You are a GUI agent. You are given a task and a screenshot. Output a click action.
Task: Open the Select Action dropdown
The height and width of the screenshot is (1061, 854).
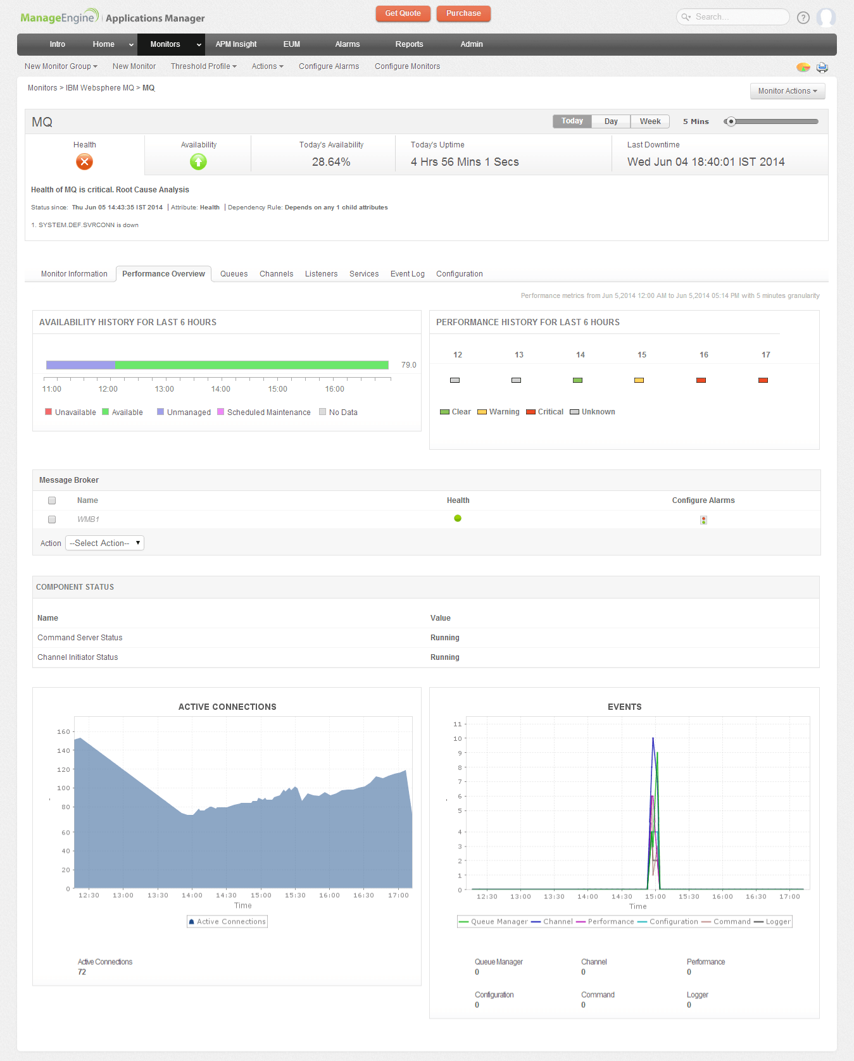click(105, 543)
